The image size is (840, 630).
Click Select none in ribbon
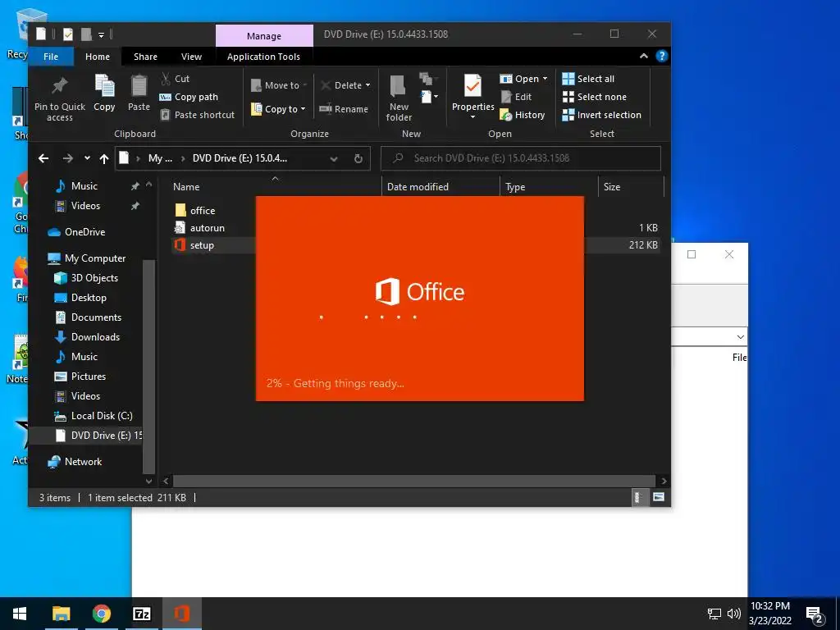point(594,97)
